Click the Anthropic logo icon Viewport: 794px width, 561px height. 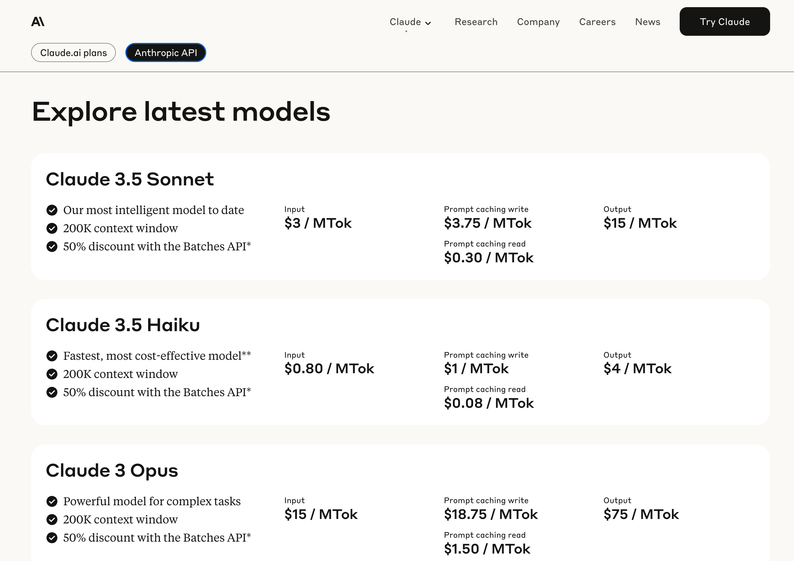pos(38,22)
